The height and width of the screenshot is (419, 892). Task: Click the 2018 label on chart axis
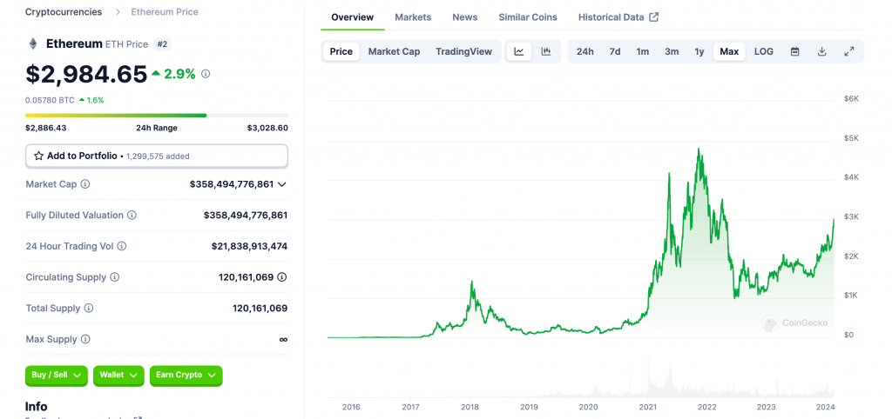[x=470, y=407]
